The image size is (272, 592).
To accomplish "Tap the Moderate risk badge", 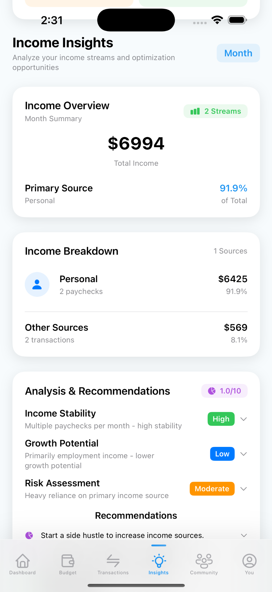I will click(x=212, y=489).
